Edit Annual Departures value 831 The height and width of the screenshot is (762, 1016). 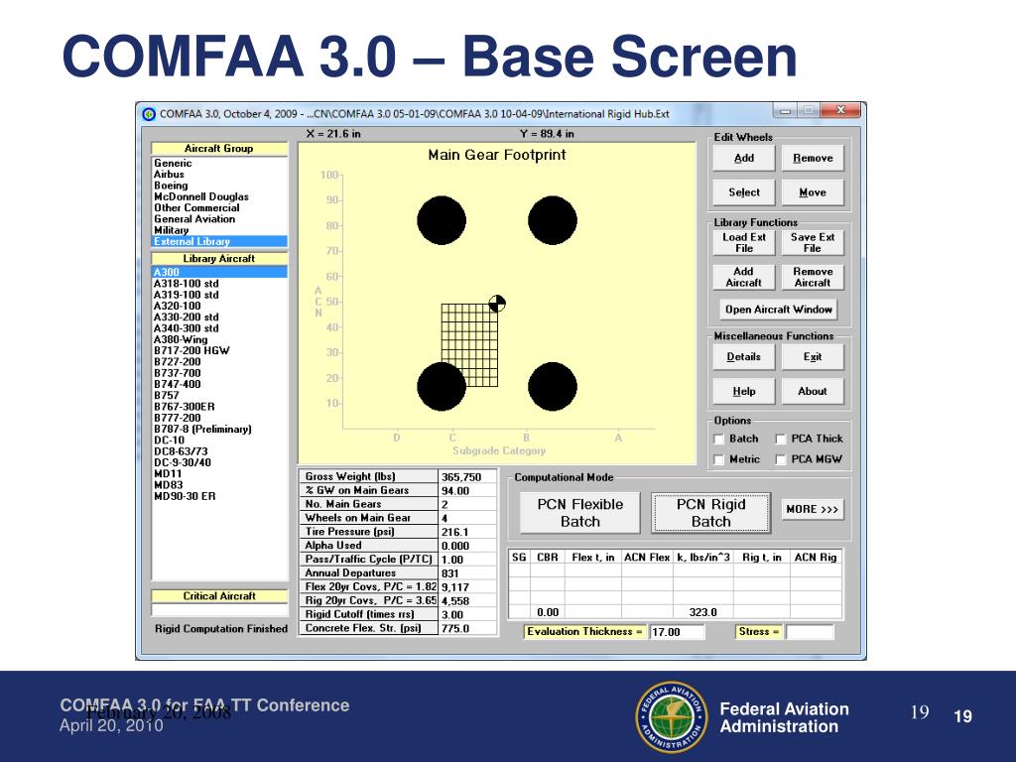[x=468, y=573]
